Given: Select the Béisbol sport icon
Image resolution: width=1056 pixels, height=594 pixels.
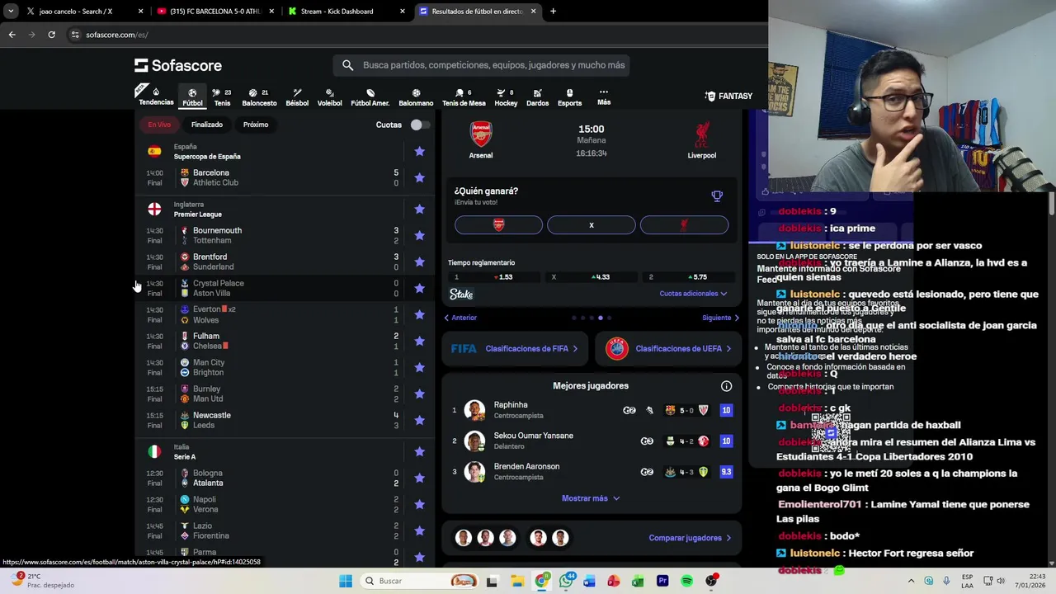Looking at the screenshot, I should click(297, 97).
